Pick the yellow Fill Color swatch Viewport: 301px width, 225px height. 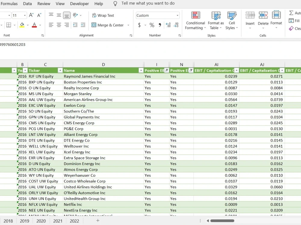23,25
